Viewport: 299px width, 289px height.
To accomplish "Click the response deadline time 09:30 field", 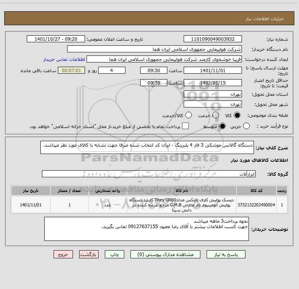I will coord(154,70).
